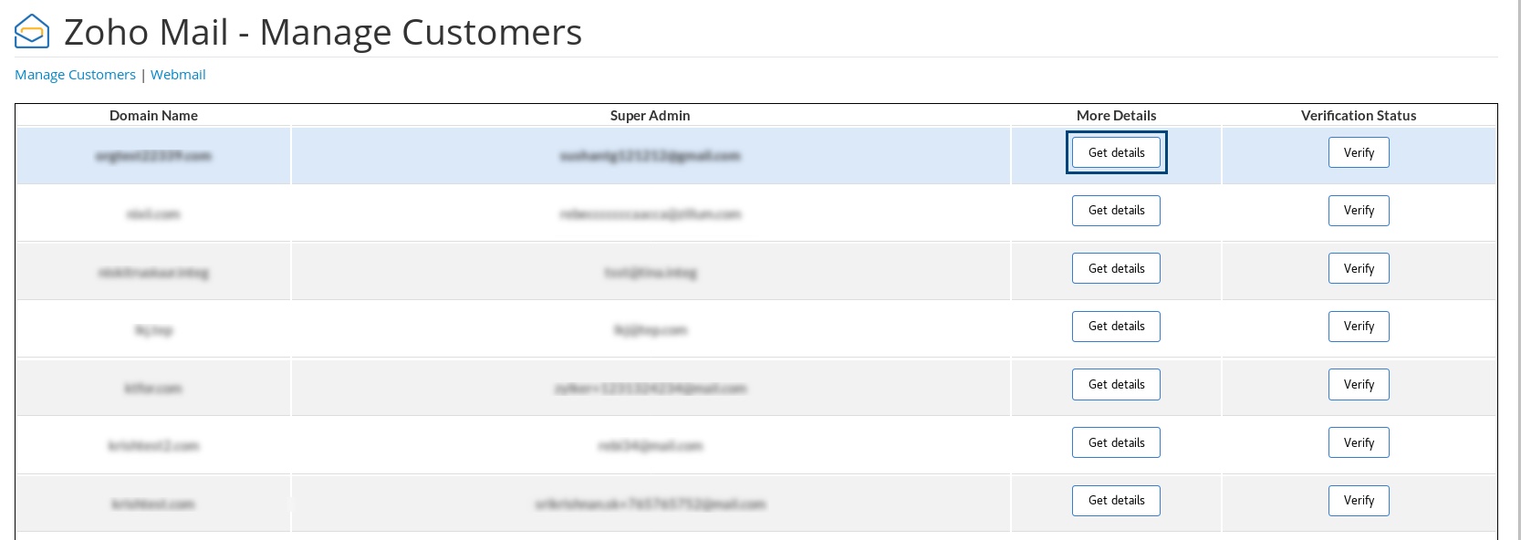This screenshot has width=1521, height=540.
Task: Click the Domain Name column header
Action: pos(153,116)
